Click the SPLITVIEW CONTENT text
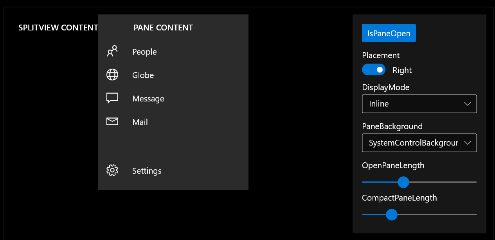The width and height of the screenshot is (495, 240). pyautogui.click(x=58, y=28)
